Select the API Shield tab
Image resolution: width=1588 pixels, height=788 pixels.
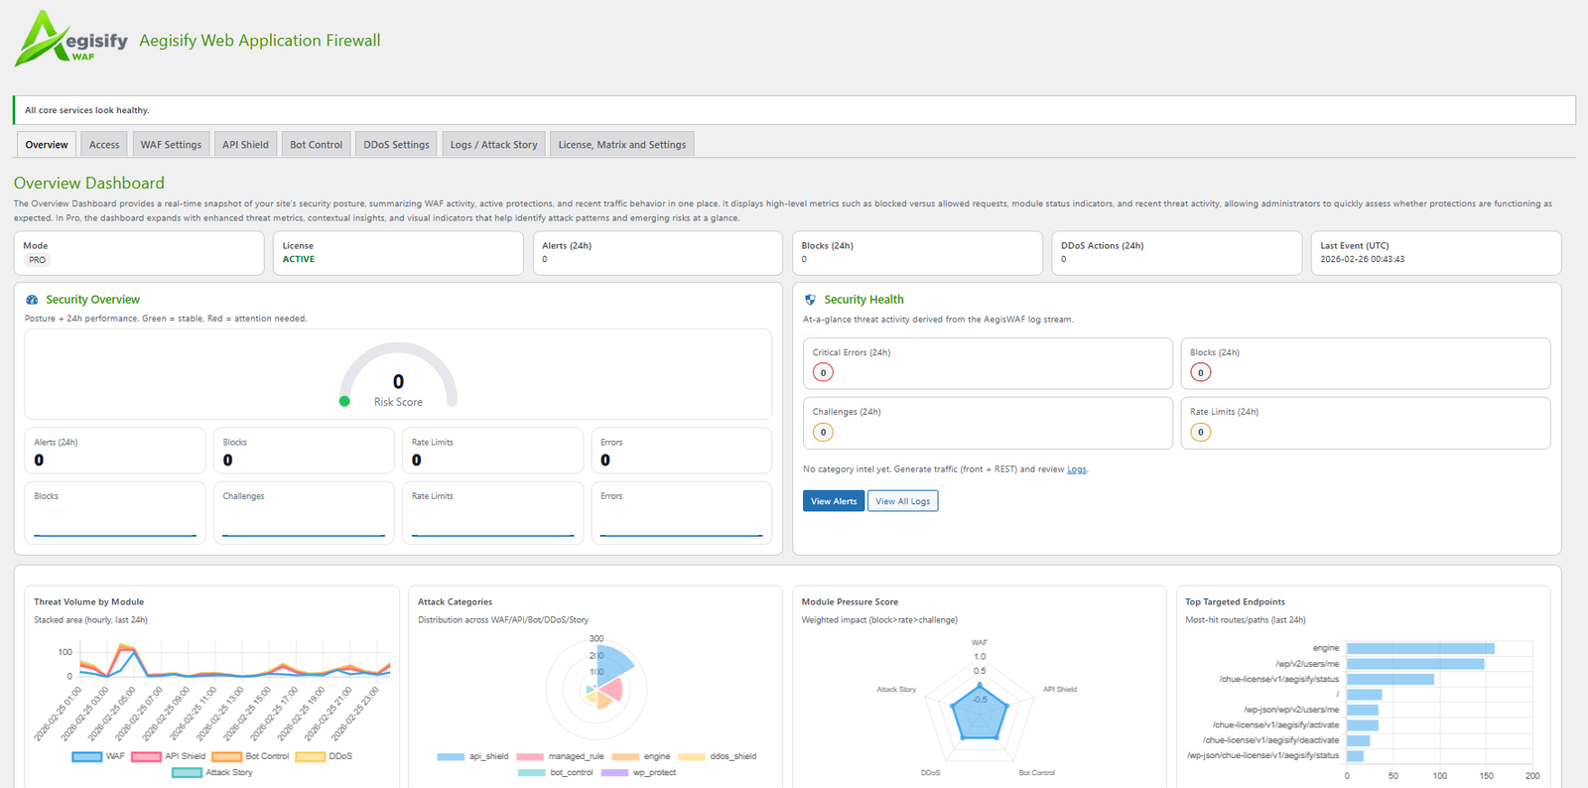(245, 145)
